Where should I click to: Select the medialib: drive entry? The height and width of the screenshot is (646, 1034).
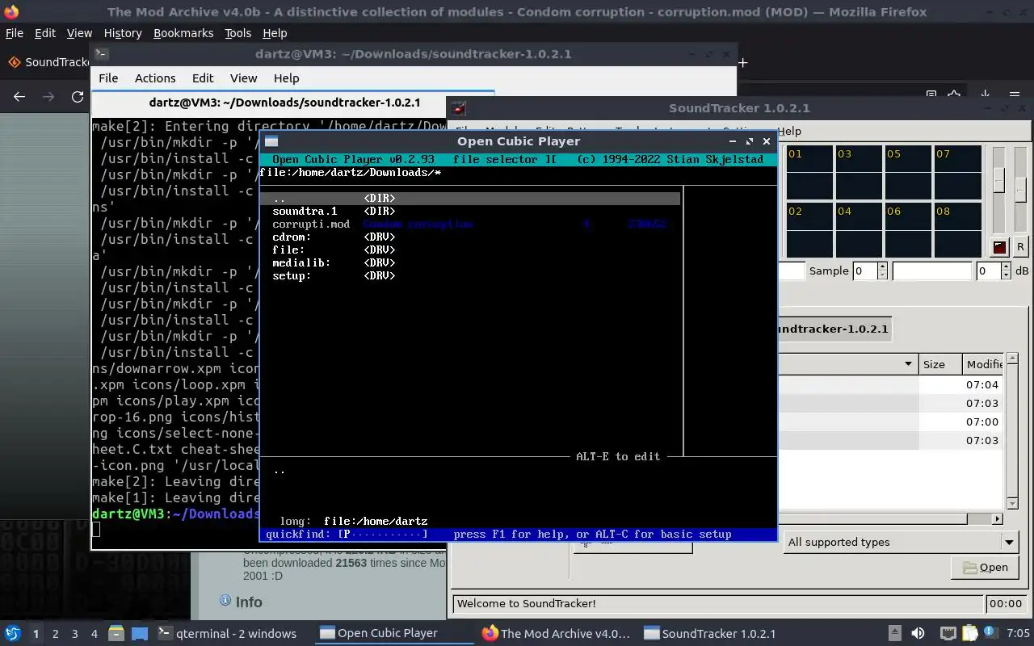point(469,262)
